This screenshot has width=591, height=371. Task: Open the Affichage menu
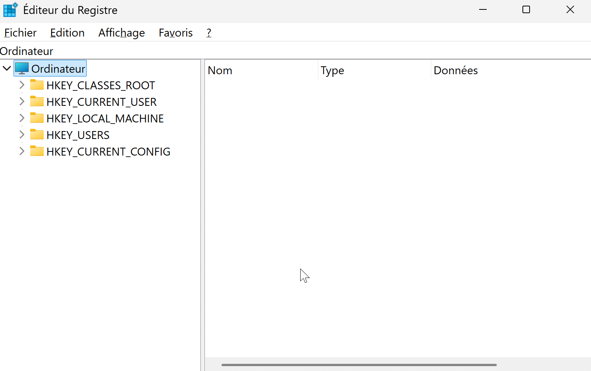(122, 33)
